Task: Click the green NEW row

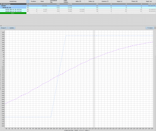Action: [x=13, y=13]
